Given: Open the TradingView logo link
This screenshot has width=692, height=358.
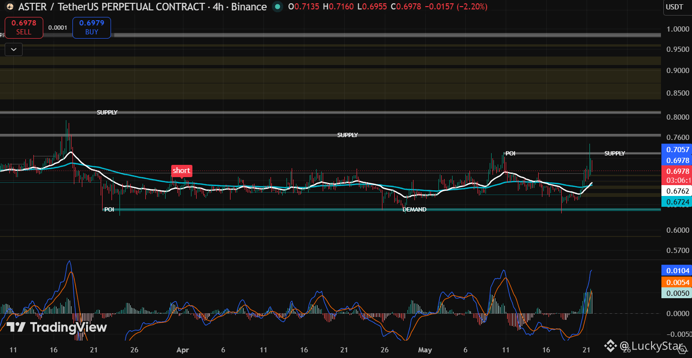Looking at the screenshot, I should pyautogui.click(x=57, y=327).
